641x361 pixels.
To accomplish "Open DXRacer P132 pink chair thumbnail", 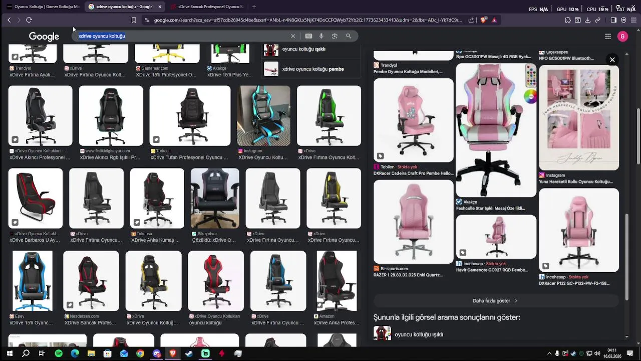I will pos(579,230).
